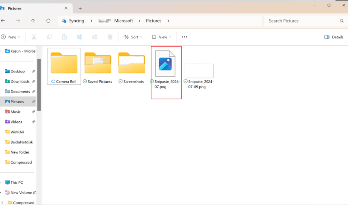Open Music in navigation pane
The width and height of the screenshot is (348, 205).
tap(12, 112)
